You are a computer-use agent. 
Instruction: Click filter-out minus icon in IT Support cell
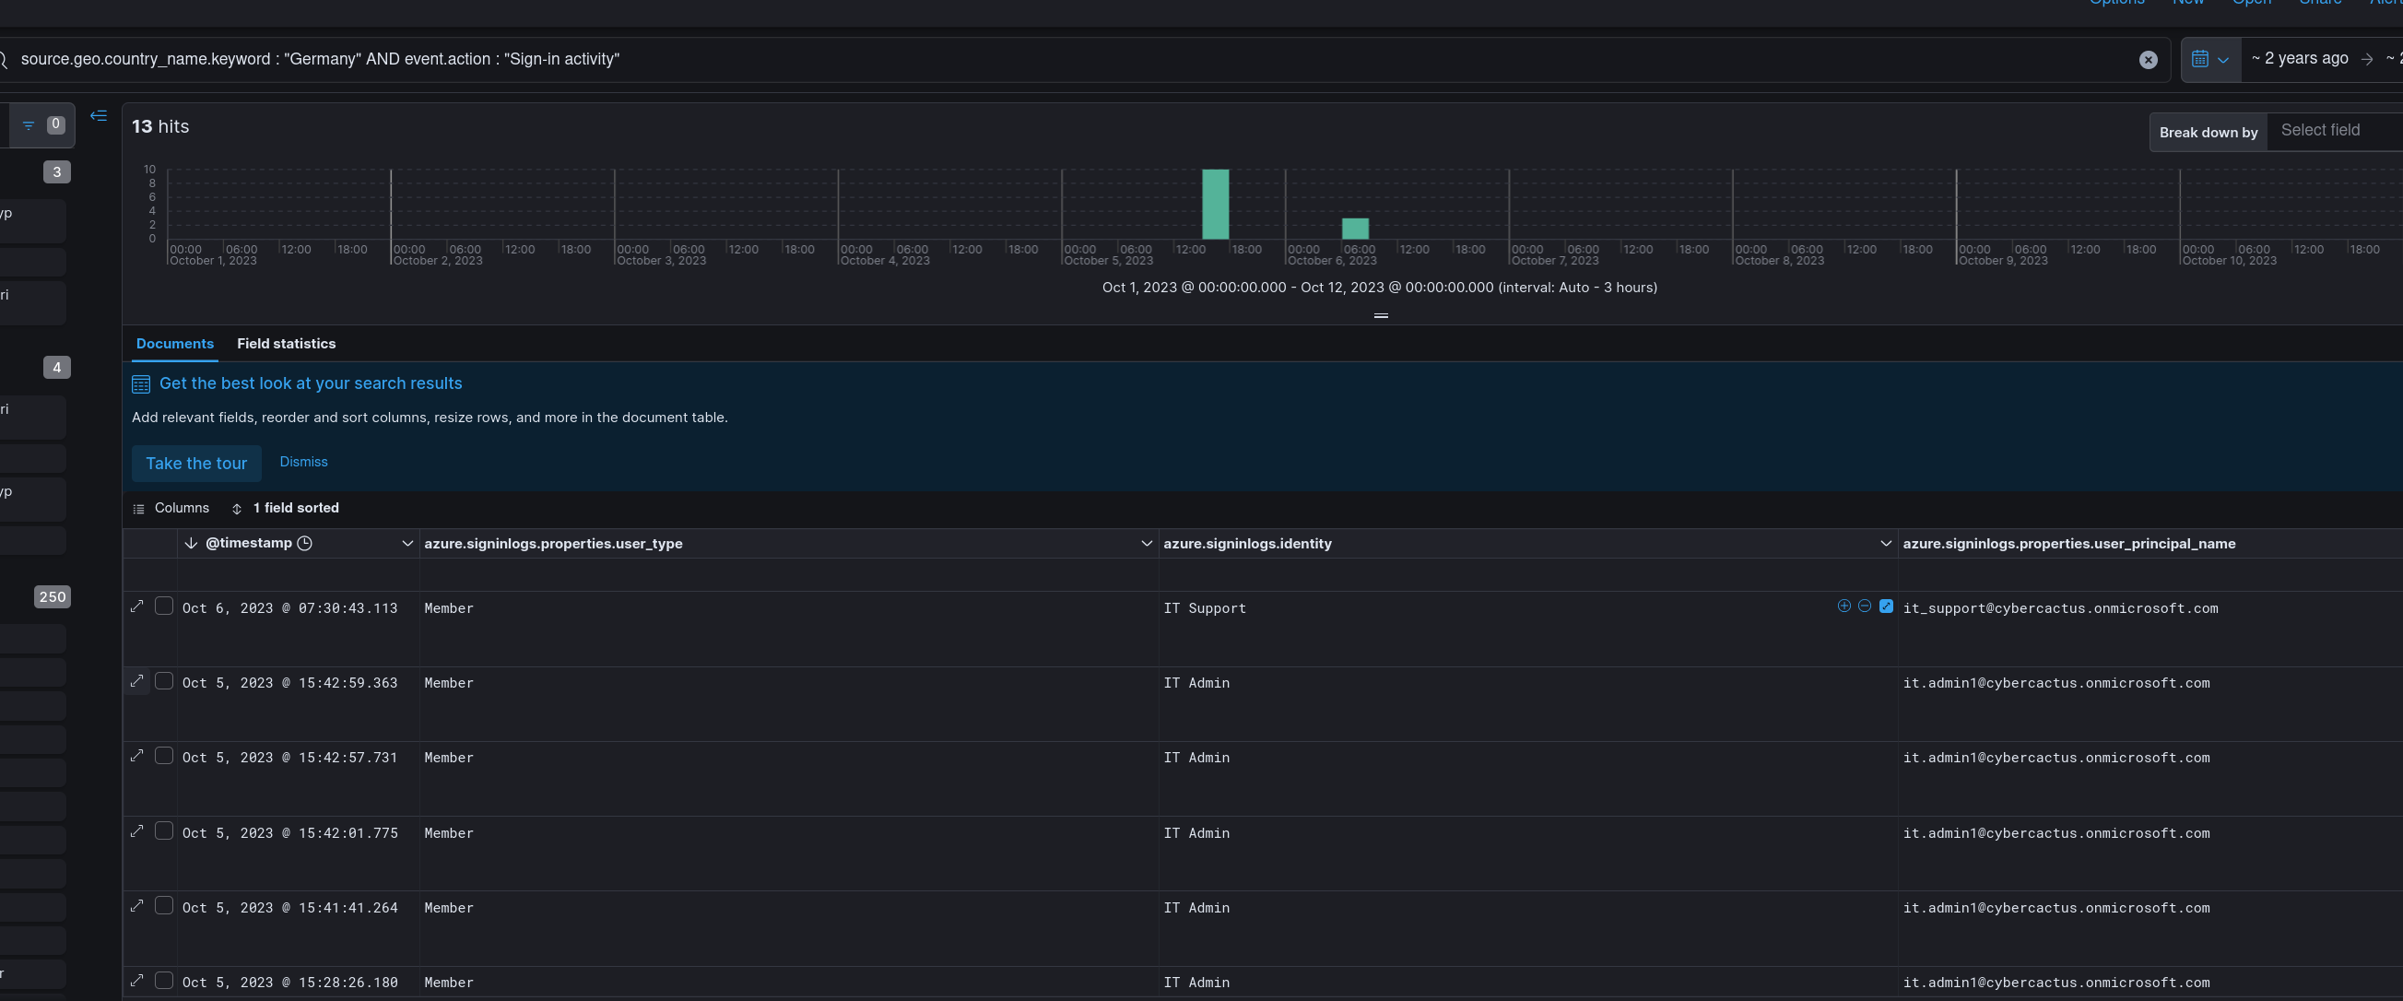coord(1864,606)
